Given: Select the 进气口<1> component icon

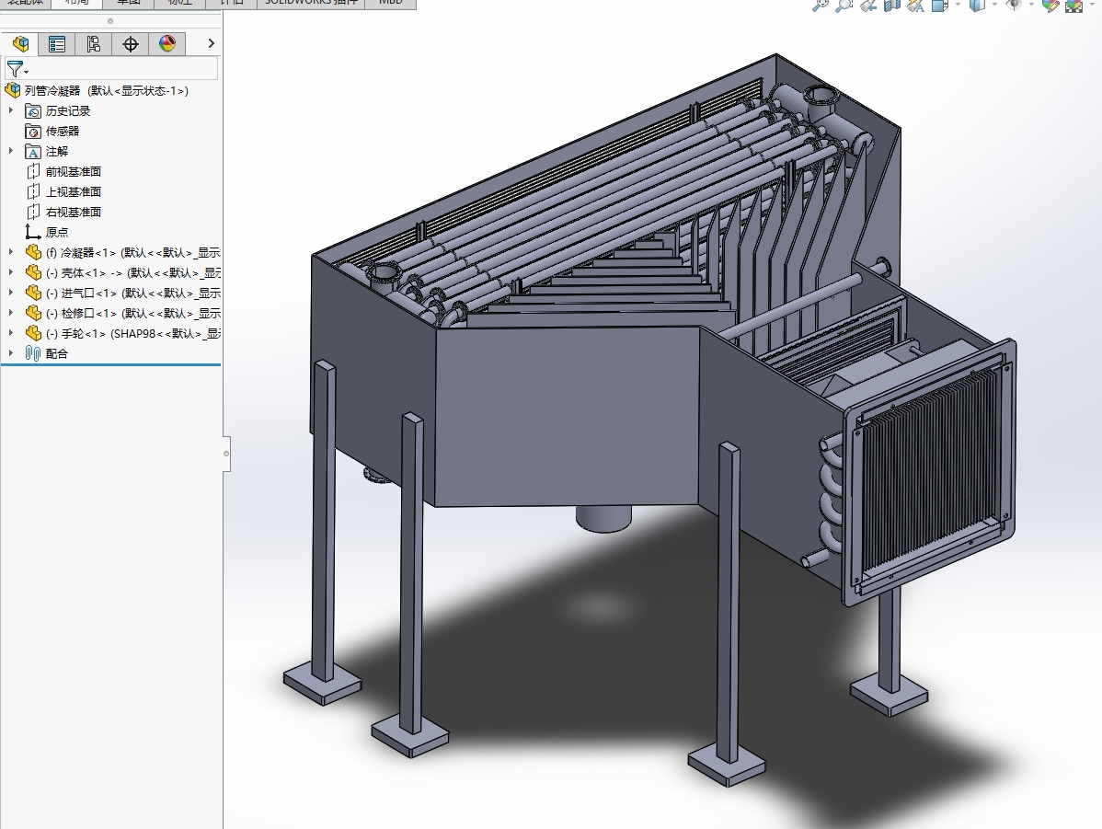Looking at the screenshot, I should point(33,294).
